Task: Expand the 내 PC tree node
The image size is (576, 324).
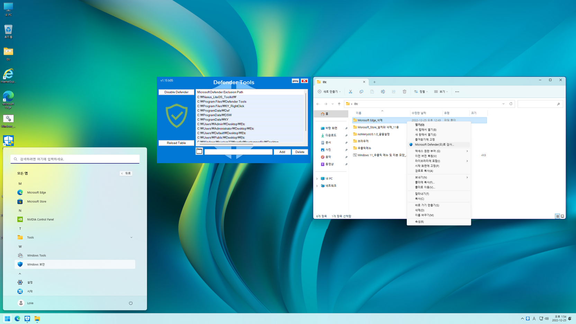Action: (317, 179)
